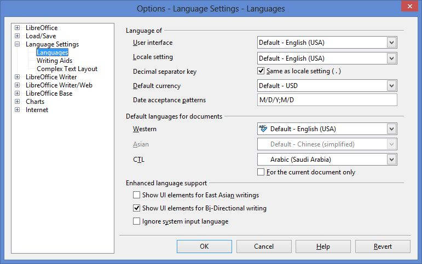422x264 pixels.
Task: Click the Default currency label
Action: pos(157,86)
